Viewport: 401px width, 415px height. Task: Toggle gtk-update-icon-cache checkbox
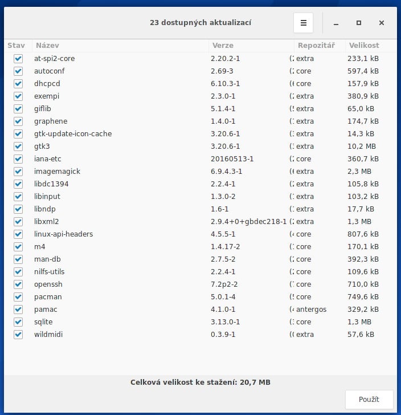(18, 133)
